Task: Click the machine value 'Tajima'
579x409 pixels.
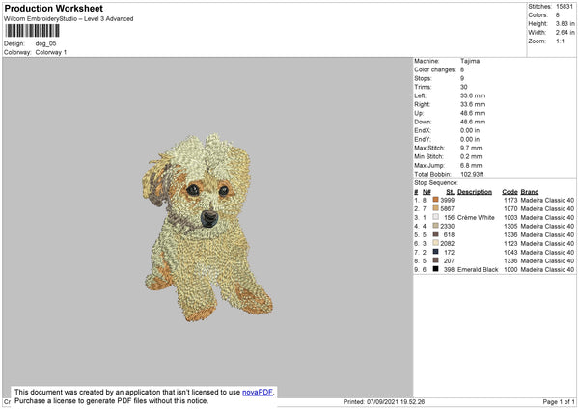Action: (470, 61)
